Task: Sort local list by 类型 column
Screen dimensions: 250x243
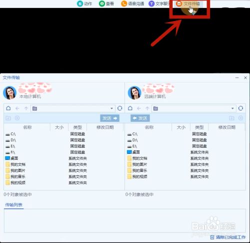Action: click(x=77, y=127)
